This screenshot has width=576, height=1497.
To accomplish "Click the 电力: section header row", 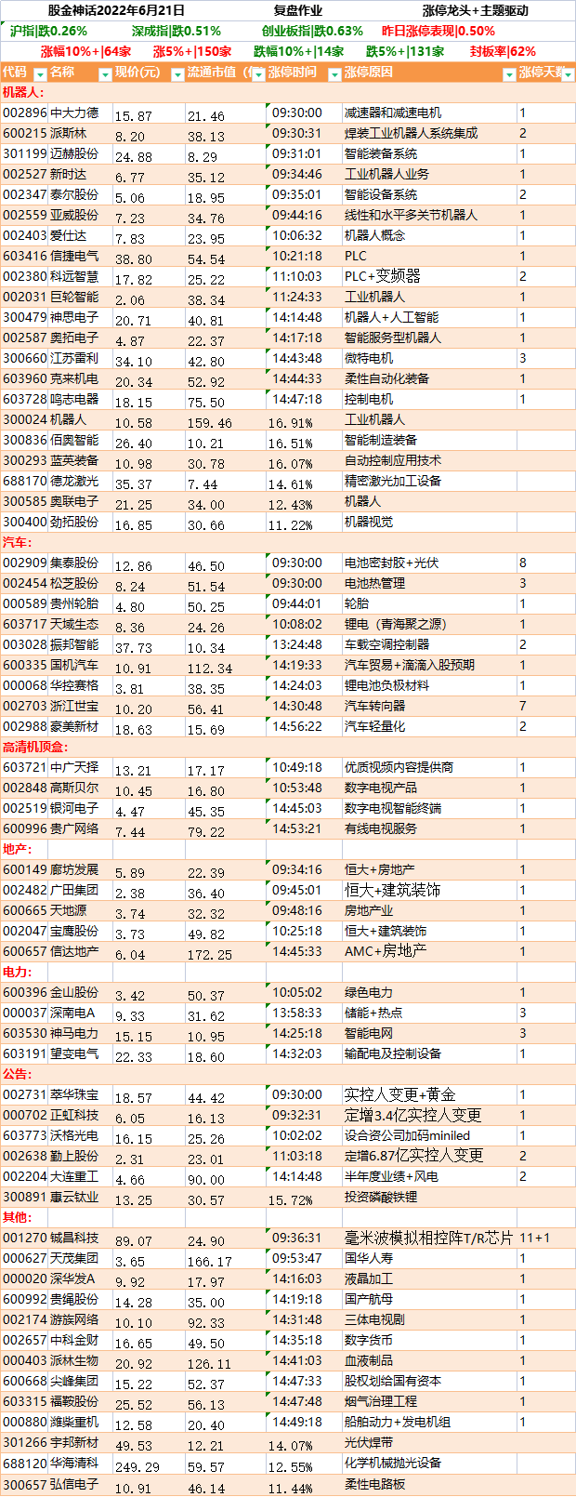I will tap(288, 972).
